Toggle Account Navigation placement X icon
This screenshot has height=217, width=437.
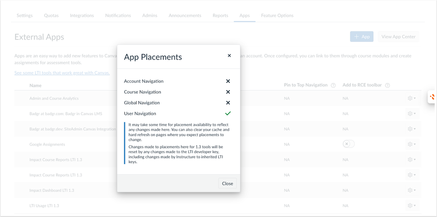[x=228, y=81]
